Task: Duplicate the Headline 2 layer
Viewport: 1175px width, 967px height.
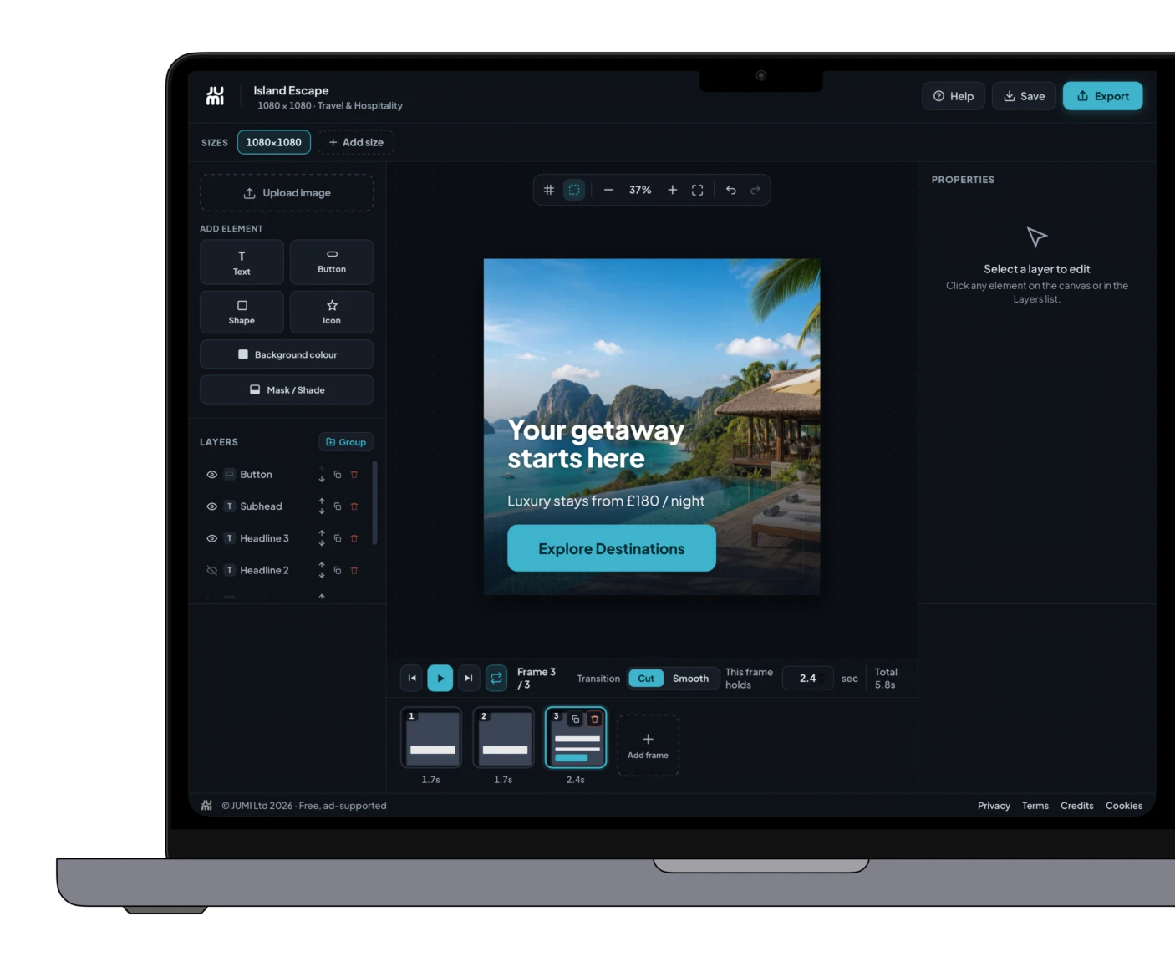Action: point(338,570)
